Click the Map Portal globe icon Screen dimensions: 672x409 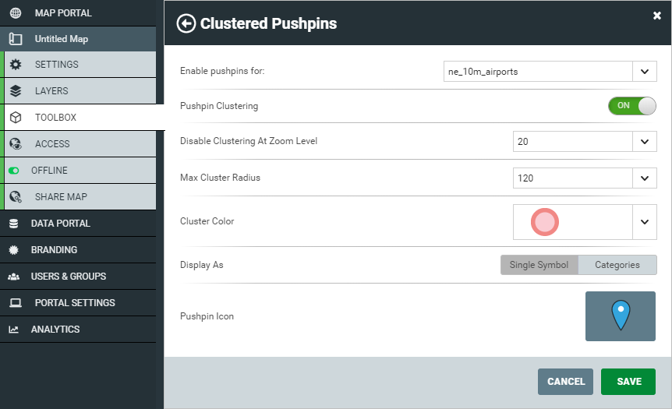16,12
